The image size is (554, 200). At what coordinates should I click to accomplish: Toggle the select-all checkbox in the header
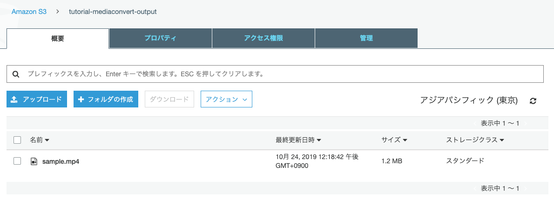pyautogui.click(x=17, y=140)
